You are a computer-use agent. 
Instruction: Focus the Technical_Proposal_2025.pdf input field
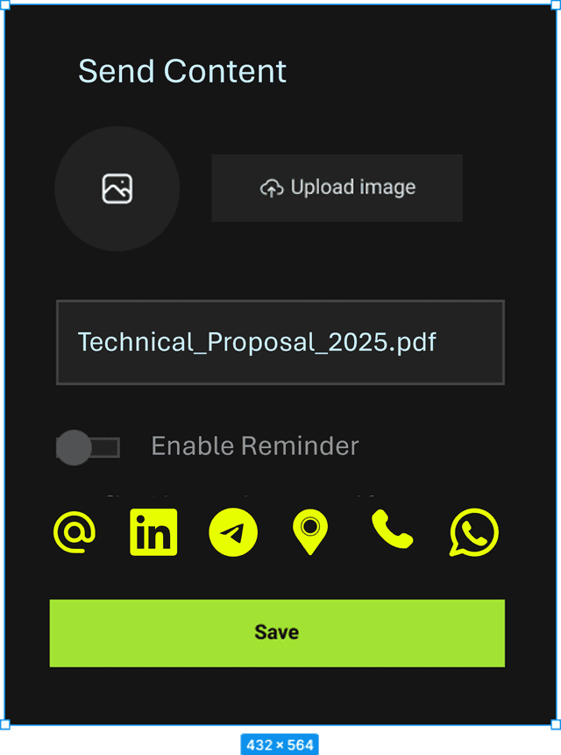pyautogui.click(x=280, y=342)
